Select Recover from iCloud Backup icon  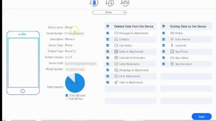[125, 2]
